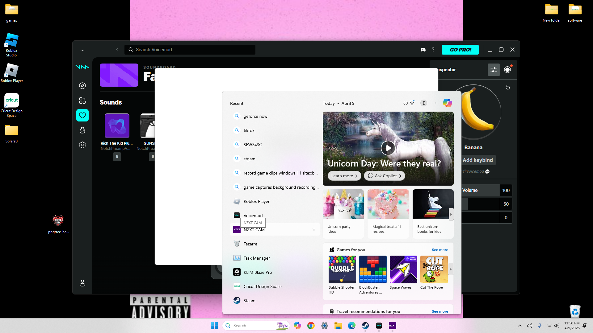Open NZXT CAM taskbar icon
This screenshot has height=333, width=593.
click(x=393, y=326)
